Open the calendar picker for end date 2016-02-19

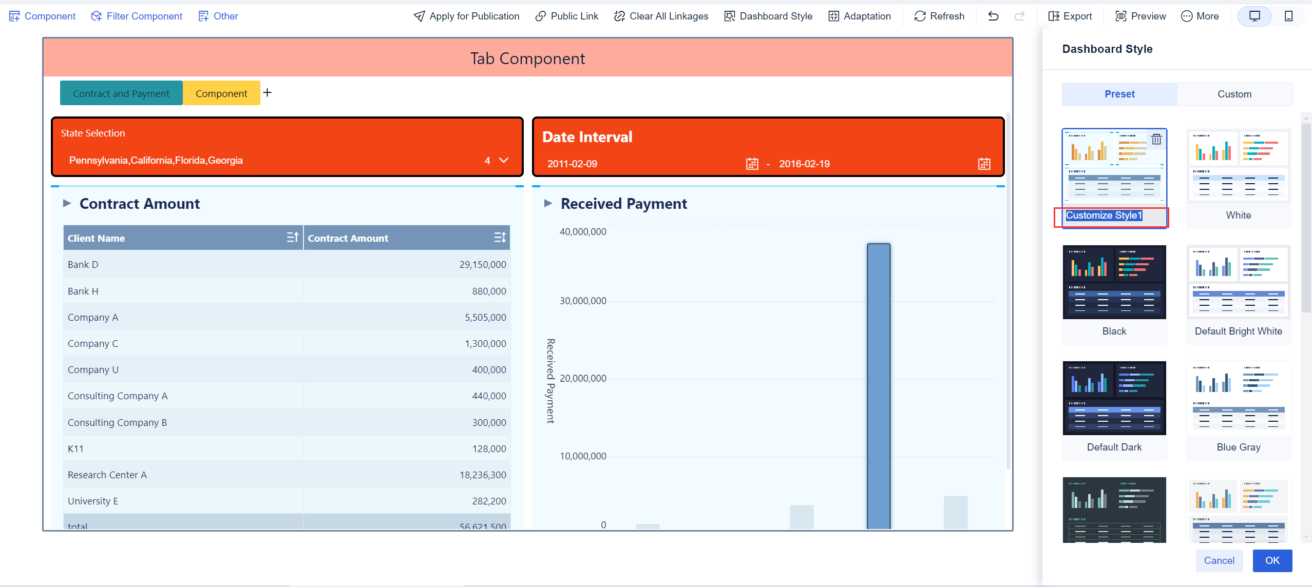coord(983,163)
